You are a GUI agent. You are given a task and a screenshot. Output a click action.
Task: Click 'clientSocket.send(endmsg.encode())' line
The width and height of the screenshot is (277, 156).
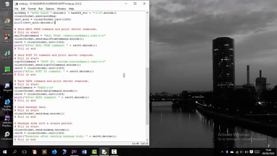tap(42, 130)
